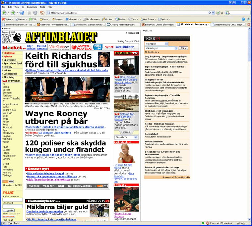Switch to the Creating Passionate Users tab
The image size is (252, 226).
(x=123, y=25)
